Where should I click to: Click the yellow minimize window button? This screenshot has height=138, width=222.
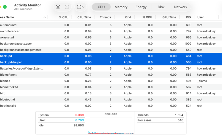(1, 7)
